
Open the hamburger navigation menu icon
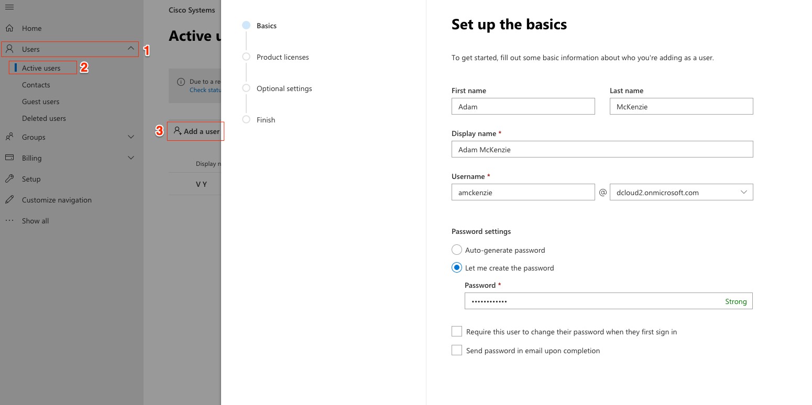(x=9, y=7)
